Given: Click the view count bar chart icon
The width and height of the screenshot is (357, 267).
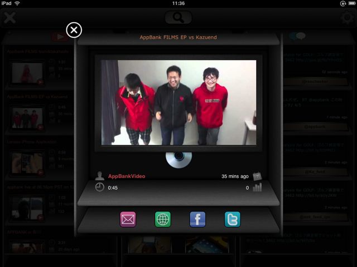Looking at the screenshot, I should (x=257, y=187).
